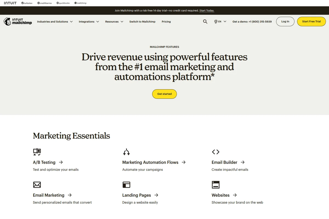329x219 pixels.
Task: Select the A/B Testing icon
Action: click(x=37, y=152)
